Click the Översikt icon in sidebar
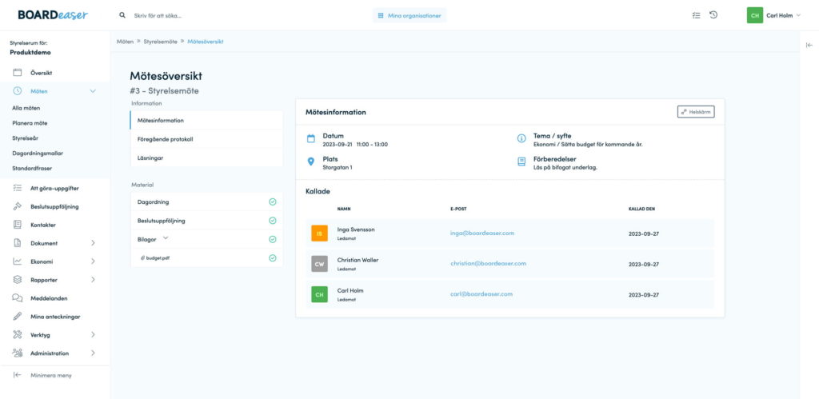This screenshot has width=819, height=399. (17, 73)
